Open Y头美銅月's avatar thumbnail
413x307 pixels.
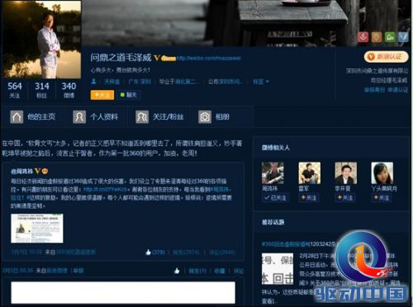pyautogui.click(x=382, y=173)
